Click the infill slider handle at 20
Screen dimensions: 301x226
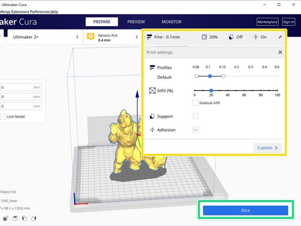coord(211,90)
